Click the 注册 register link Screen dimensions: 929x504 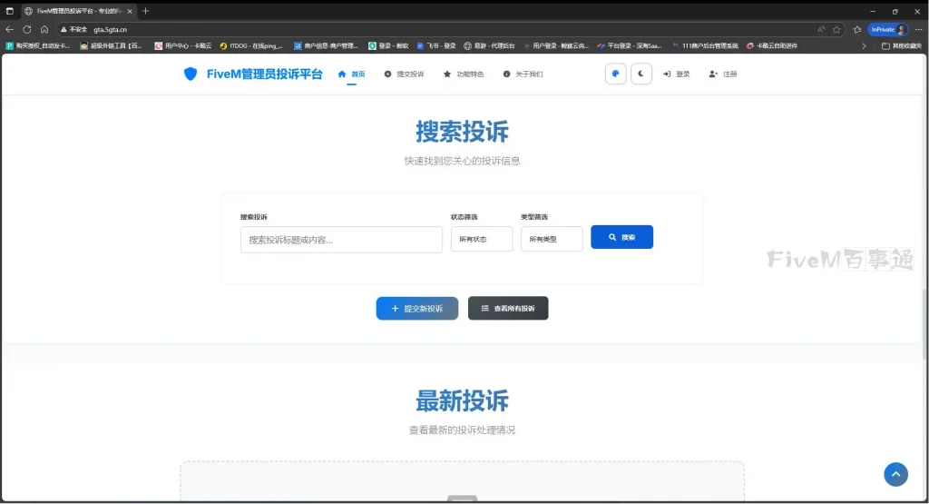pyautogui.click(x=723, y=74)
